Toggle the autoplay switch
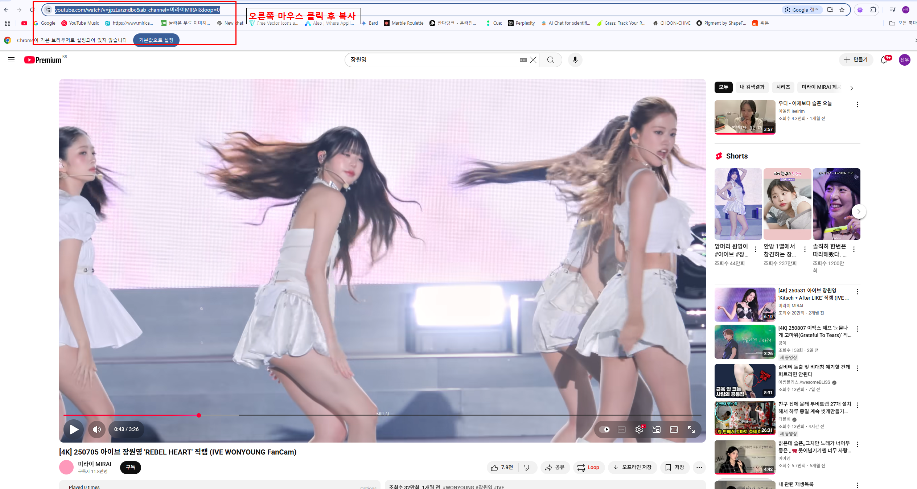Screen dimensions: 917x489 coord(605,430)
